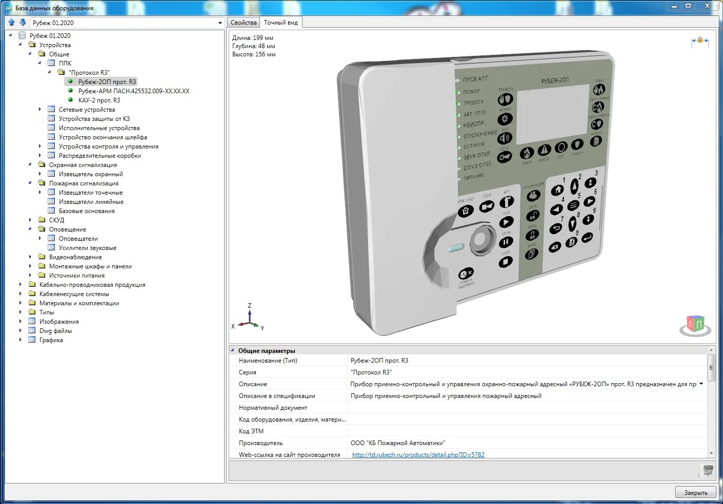Click the Наименование (Тип) value field

(527, 361)
